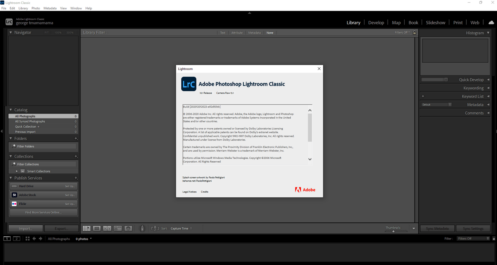Collapse the Folders panel

(x=11, y=139)
